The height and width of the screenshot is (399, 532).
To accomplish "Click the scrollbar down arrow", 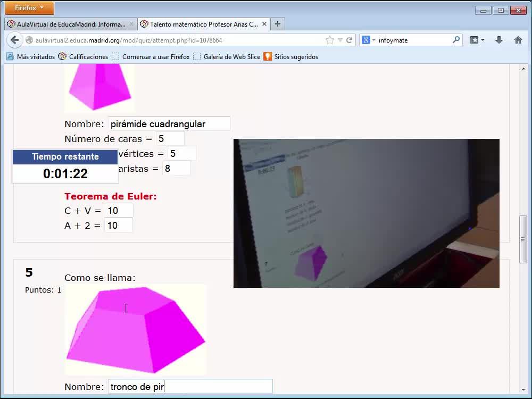I will pyautogui.click(x=523, y=390).
